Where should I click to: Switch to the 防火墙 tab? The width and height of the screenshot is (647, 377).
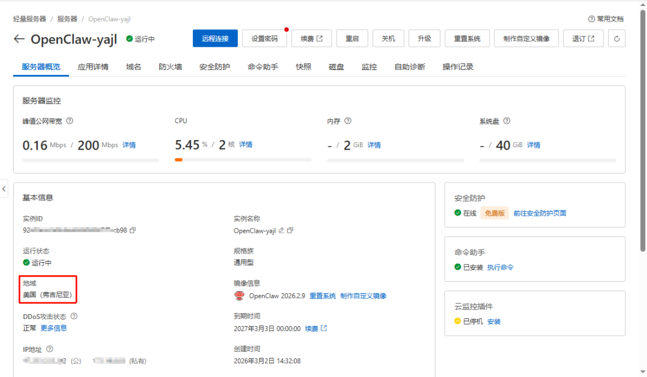click(x=170, y=67)
